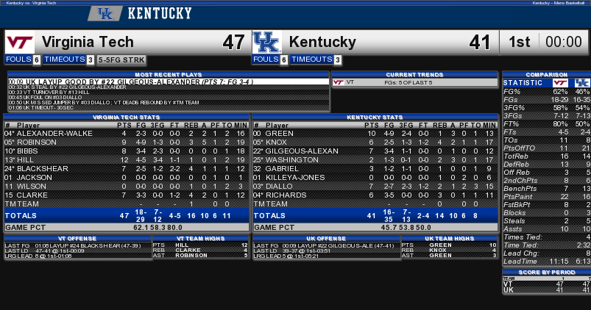Select Virginia Tech TIMEOUTS indicator
Viewport: 591px width, 310px height.
click(68, 60)
